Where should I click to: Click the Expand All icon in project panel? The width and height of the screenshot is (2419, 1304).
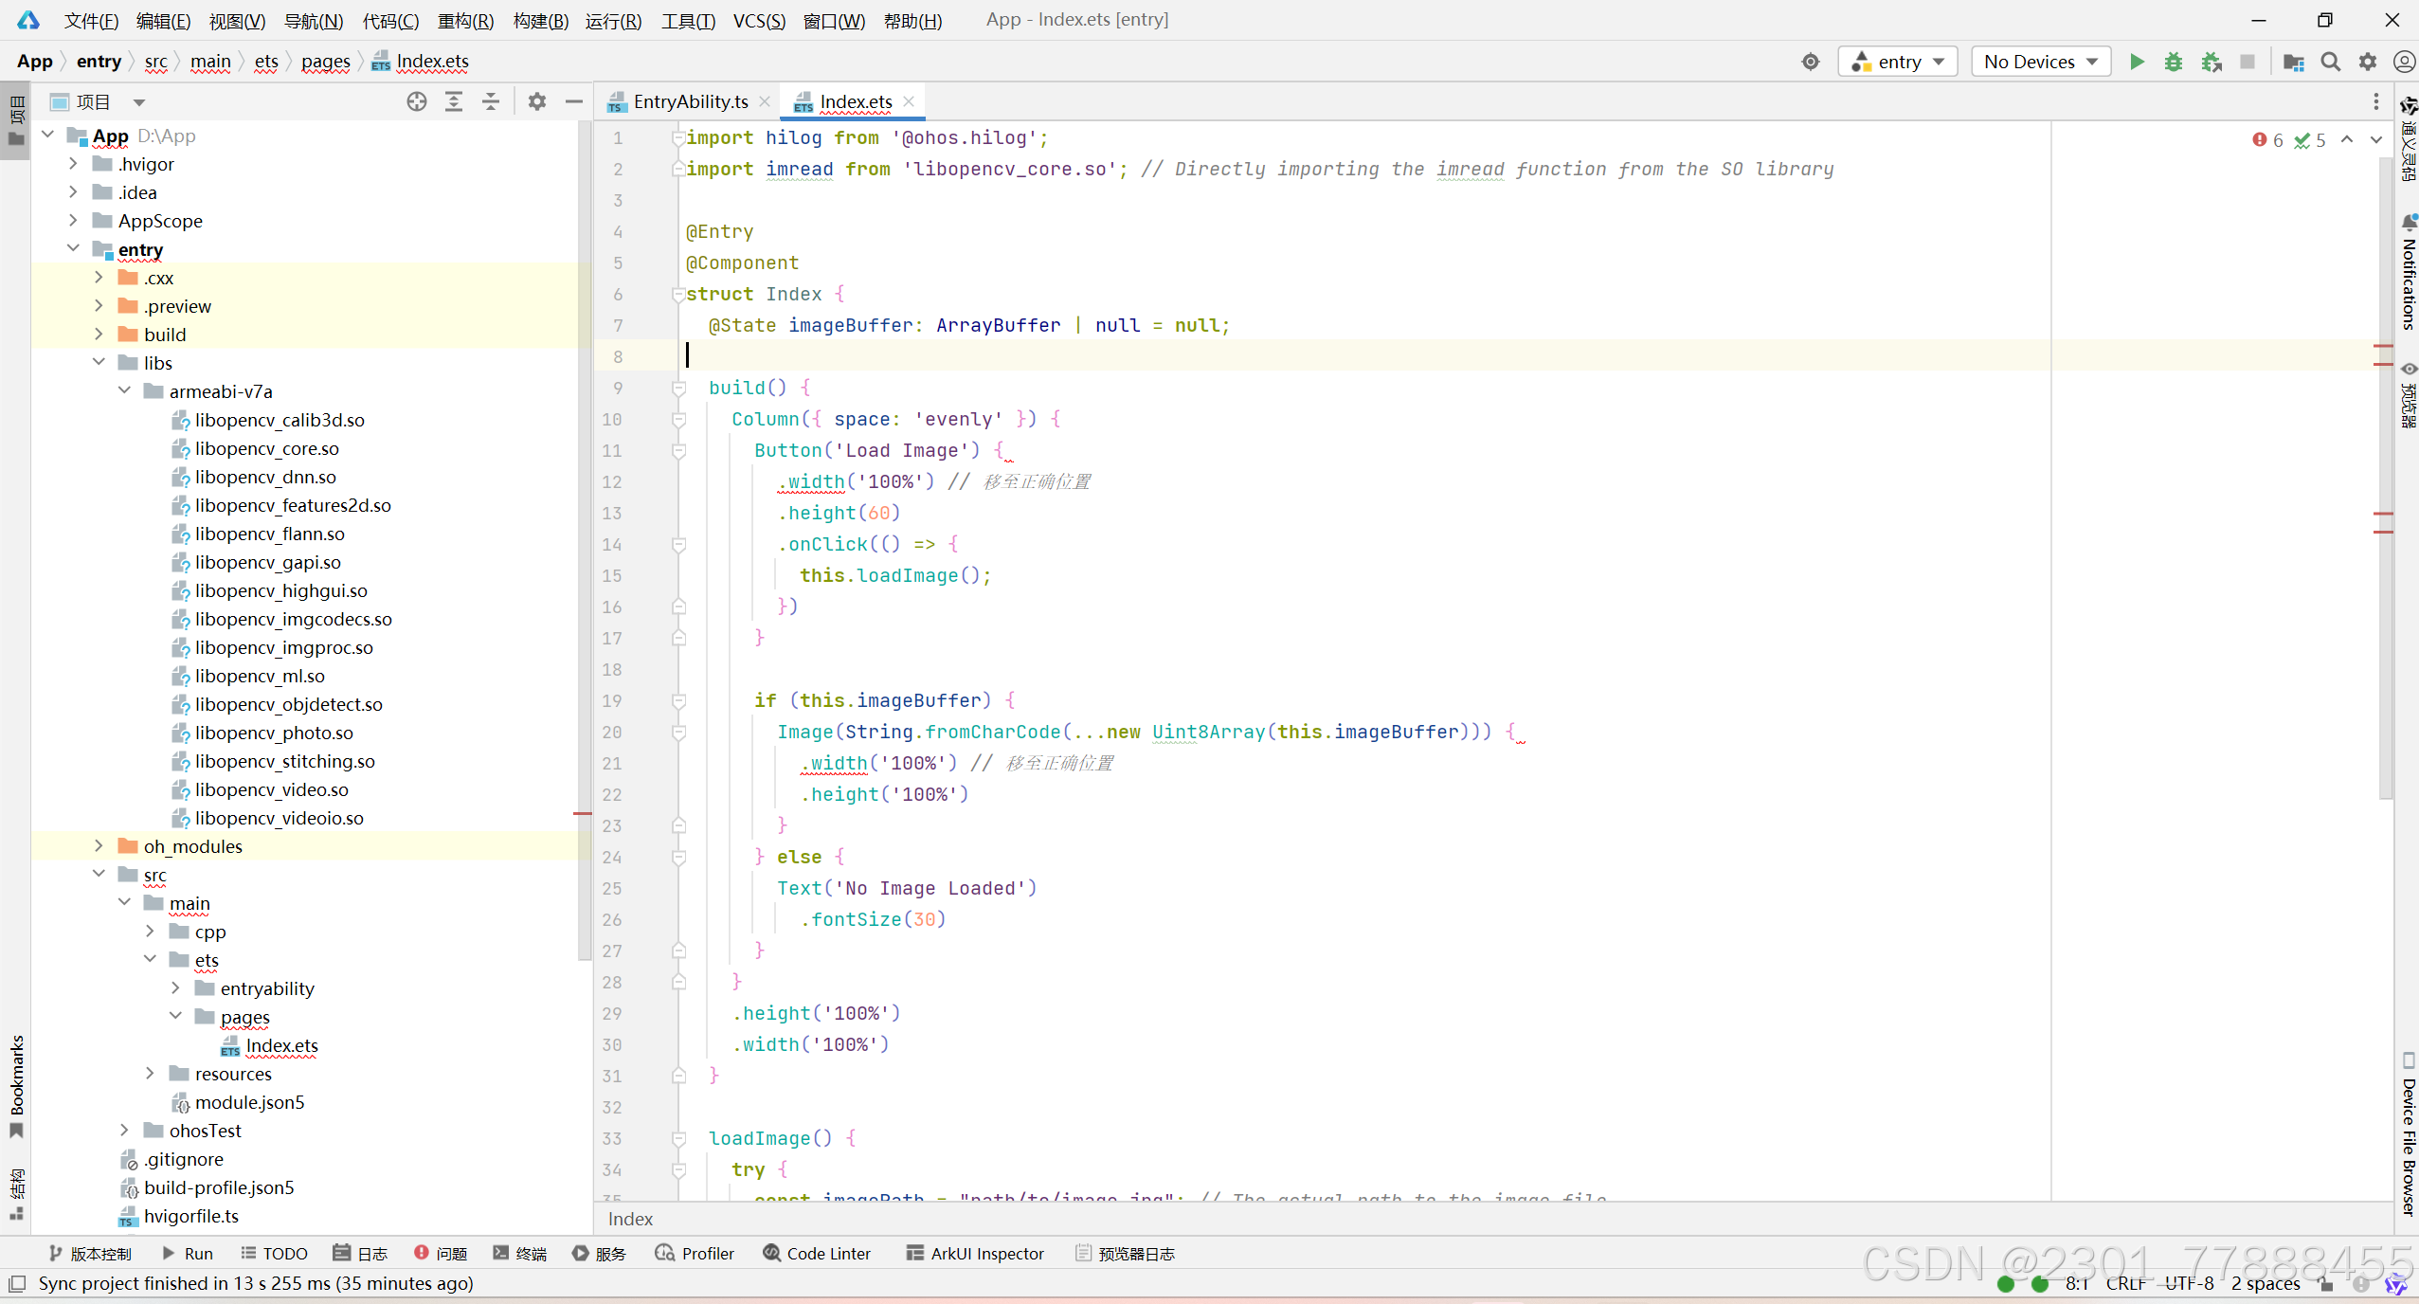click(x=454, y=101)
